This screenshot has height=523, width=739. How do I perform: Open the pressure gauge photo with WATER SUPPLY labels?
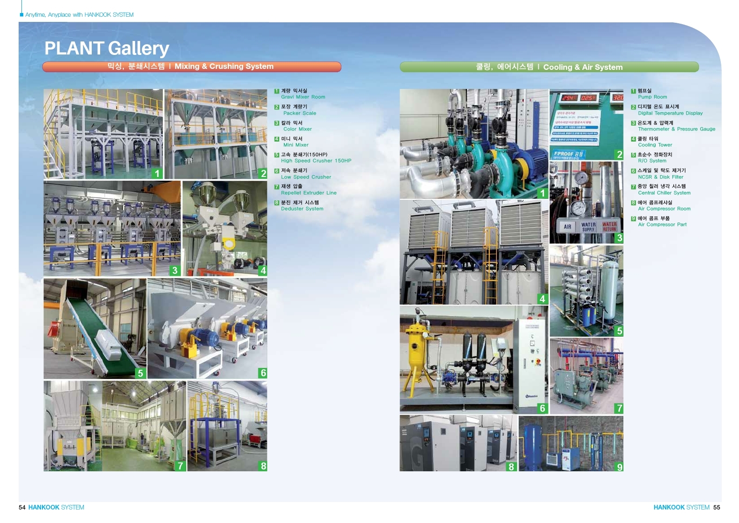[587, 203]
